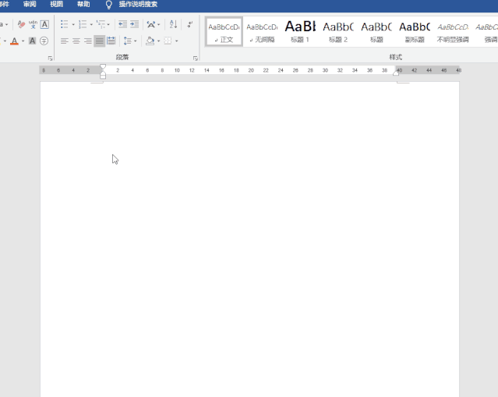The image size is (498, 397).
Task: Apply distributed alignment
Action: pyautogui.click(x=111, y=41)
